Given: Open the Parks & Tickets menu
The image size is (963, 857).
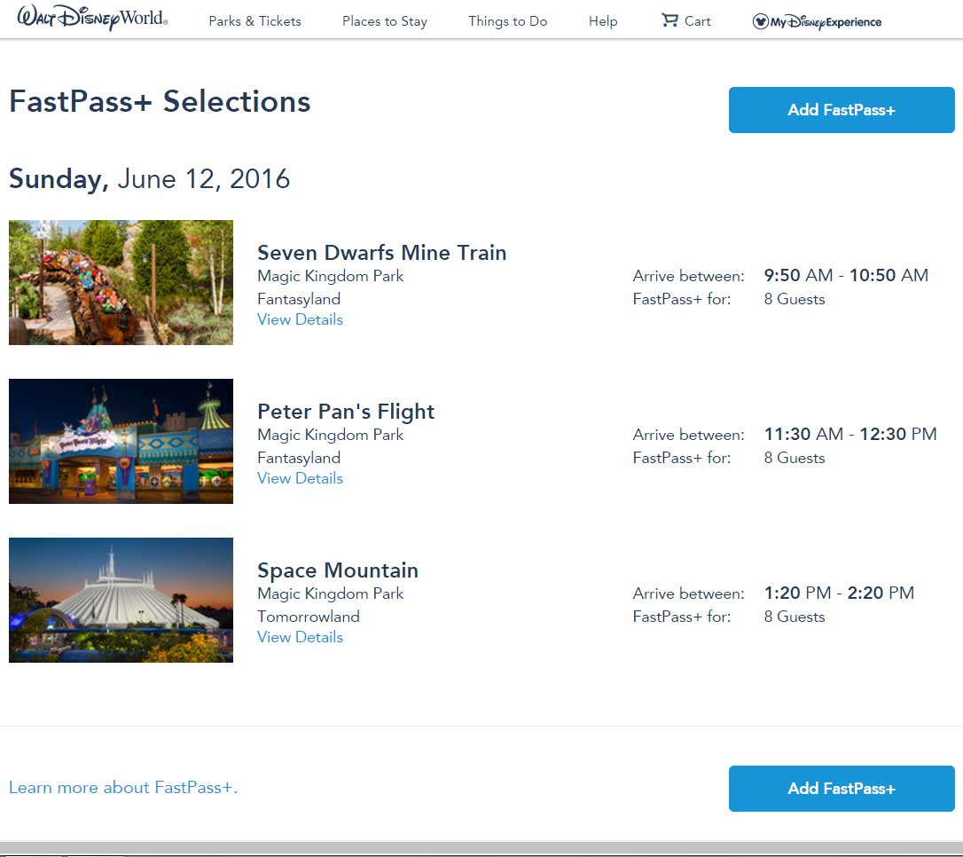Looking at the screenshot, I should (254, 21).
